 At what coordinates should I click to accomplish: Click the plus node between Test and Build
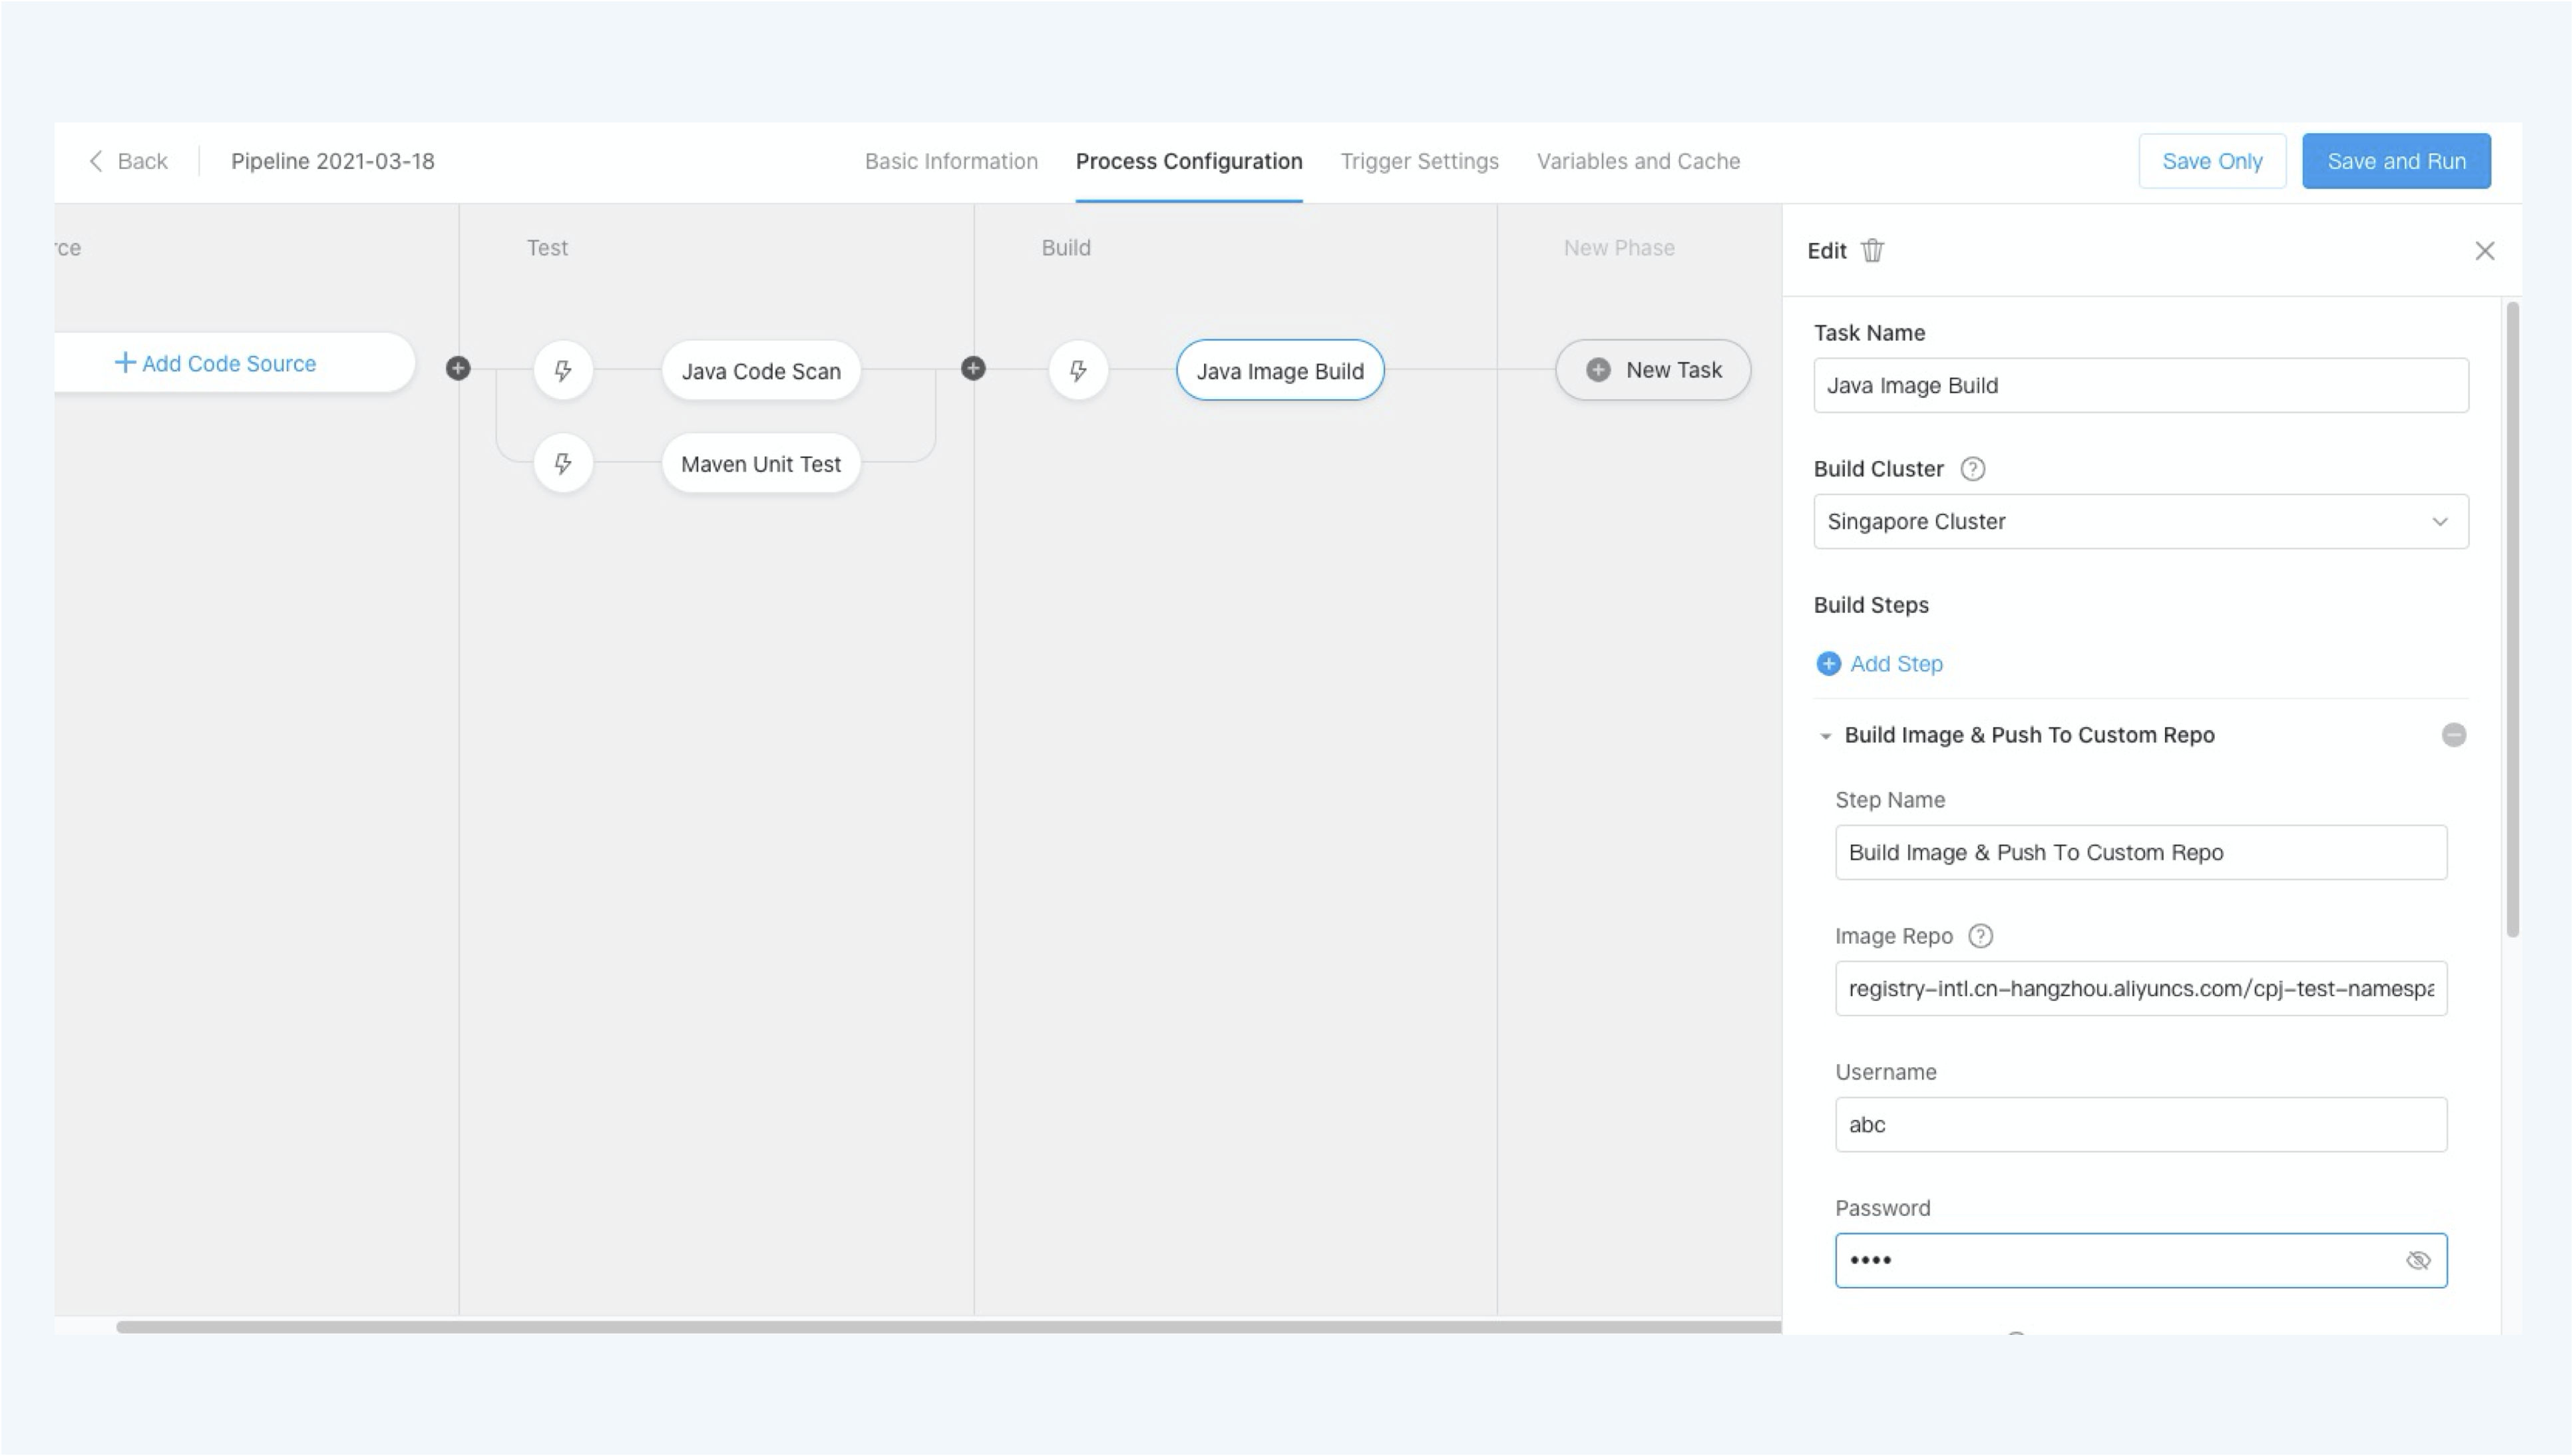click(x=973, y=368)
